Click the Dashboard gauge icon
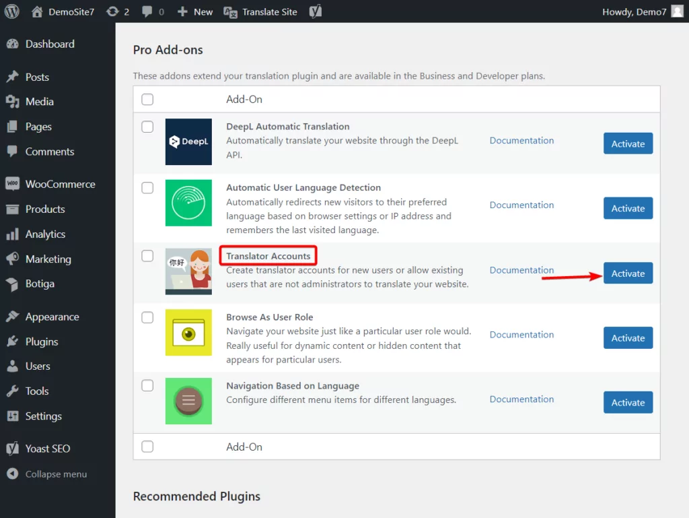Image resolution: width=689 pixels, height=518 pixels. 13,44
